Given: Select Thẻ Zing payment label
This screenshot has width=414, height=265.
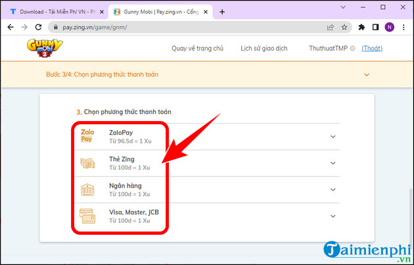Looking at the screenshot, I should 122,159.
